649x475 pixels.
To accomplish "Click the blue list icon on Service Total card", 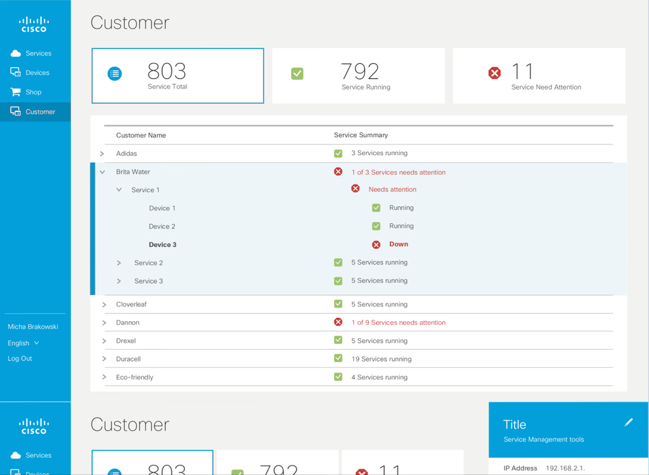I will (x=115, y=73).
